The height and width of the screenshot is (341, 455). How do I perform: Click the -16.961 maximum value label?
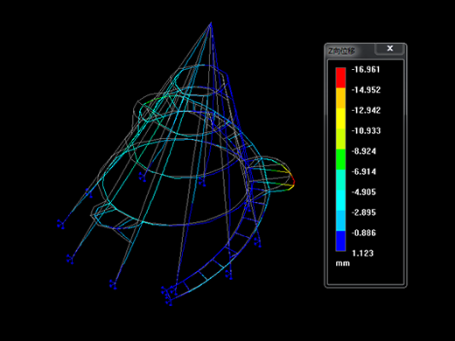pyautogui.click(x=366, y=69)
